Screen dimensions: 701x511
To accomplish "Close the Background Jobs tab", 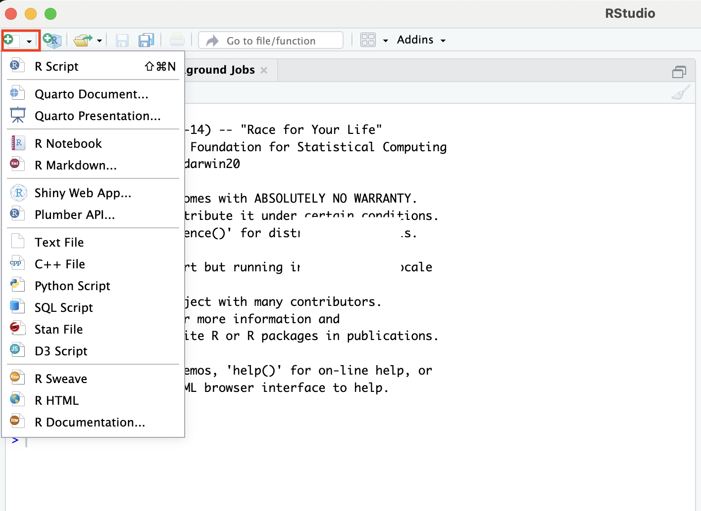I will coord(264,70).
